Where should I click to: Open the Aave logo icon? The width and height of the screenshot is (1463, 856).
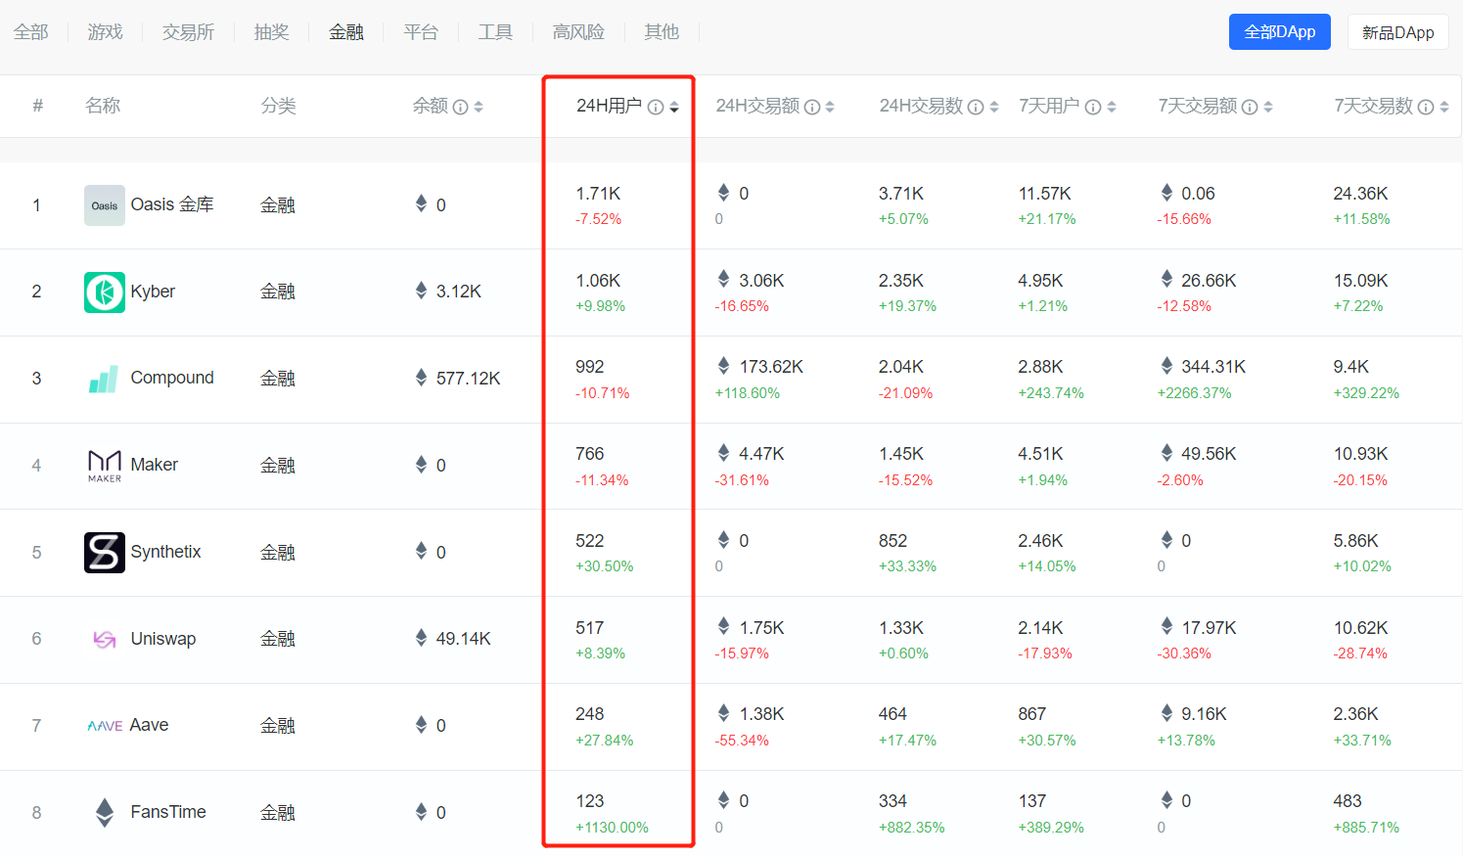[105, 726]
